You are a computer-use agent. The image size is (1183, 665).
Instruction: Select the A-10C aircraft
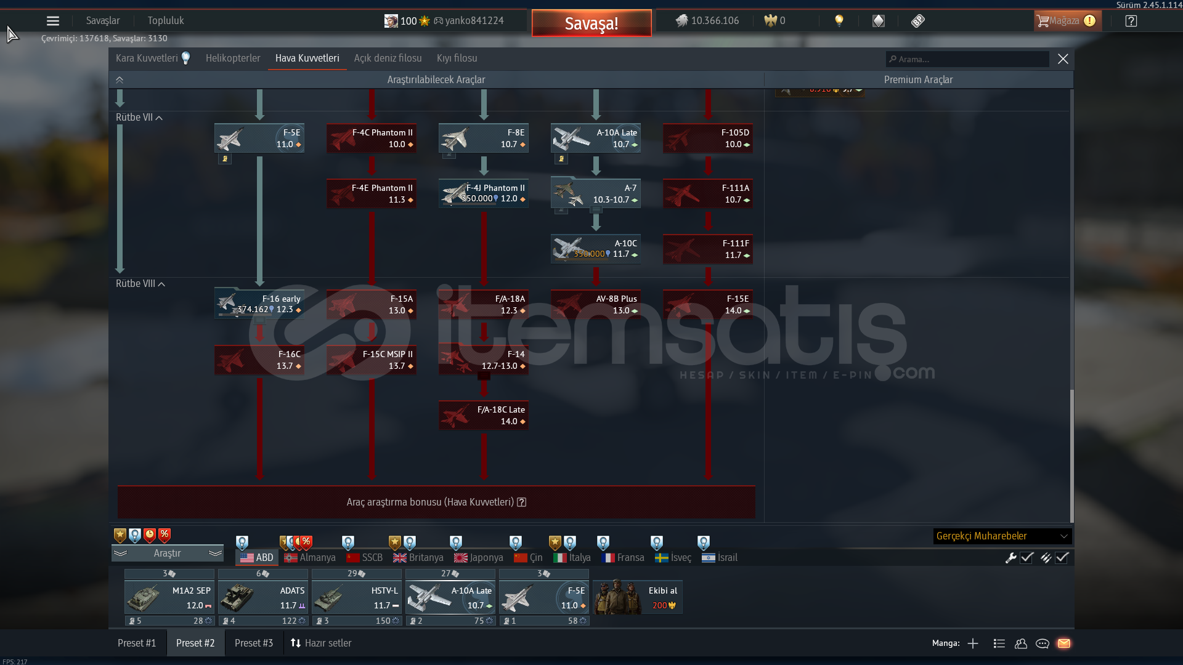(596, 249)
